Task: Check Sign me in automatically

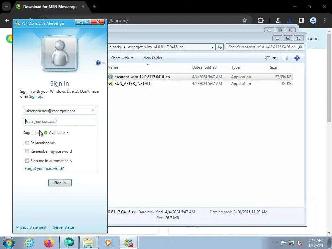Action: 27,161
